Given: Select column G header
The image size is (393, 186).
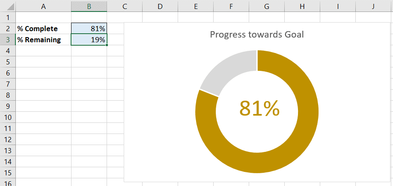Looking at the screenshot, I should [x=267, y=6].
